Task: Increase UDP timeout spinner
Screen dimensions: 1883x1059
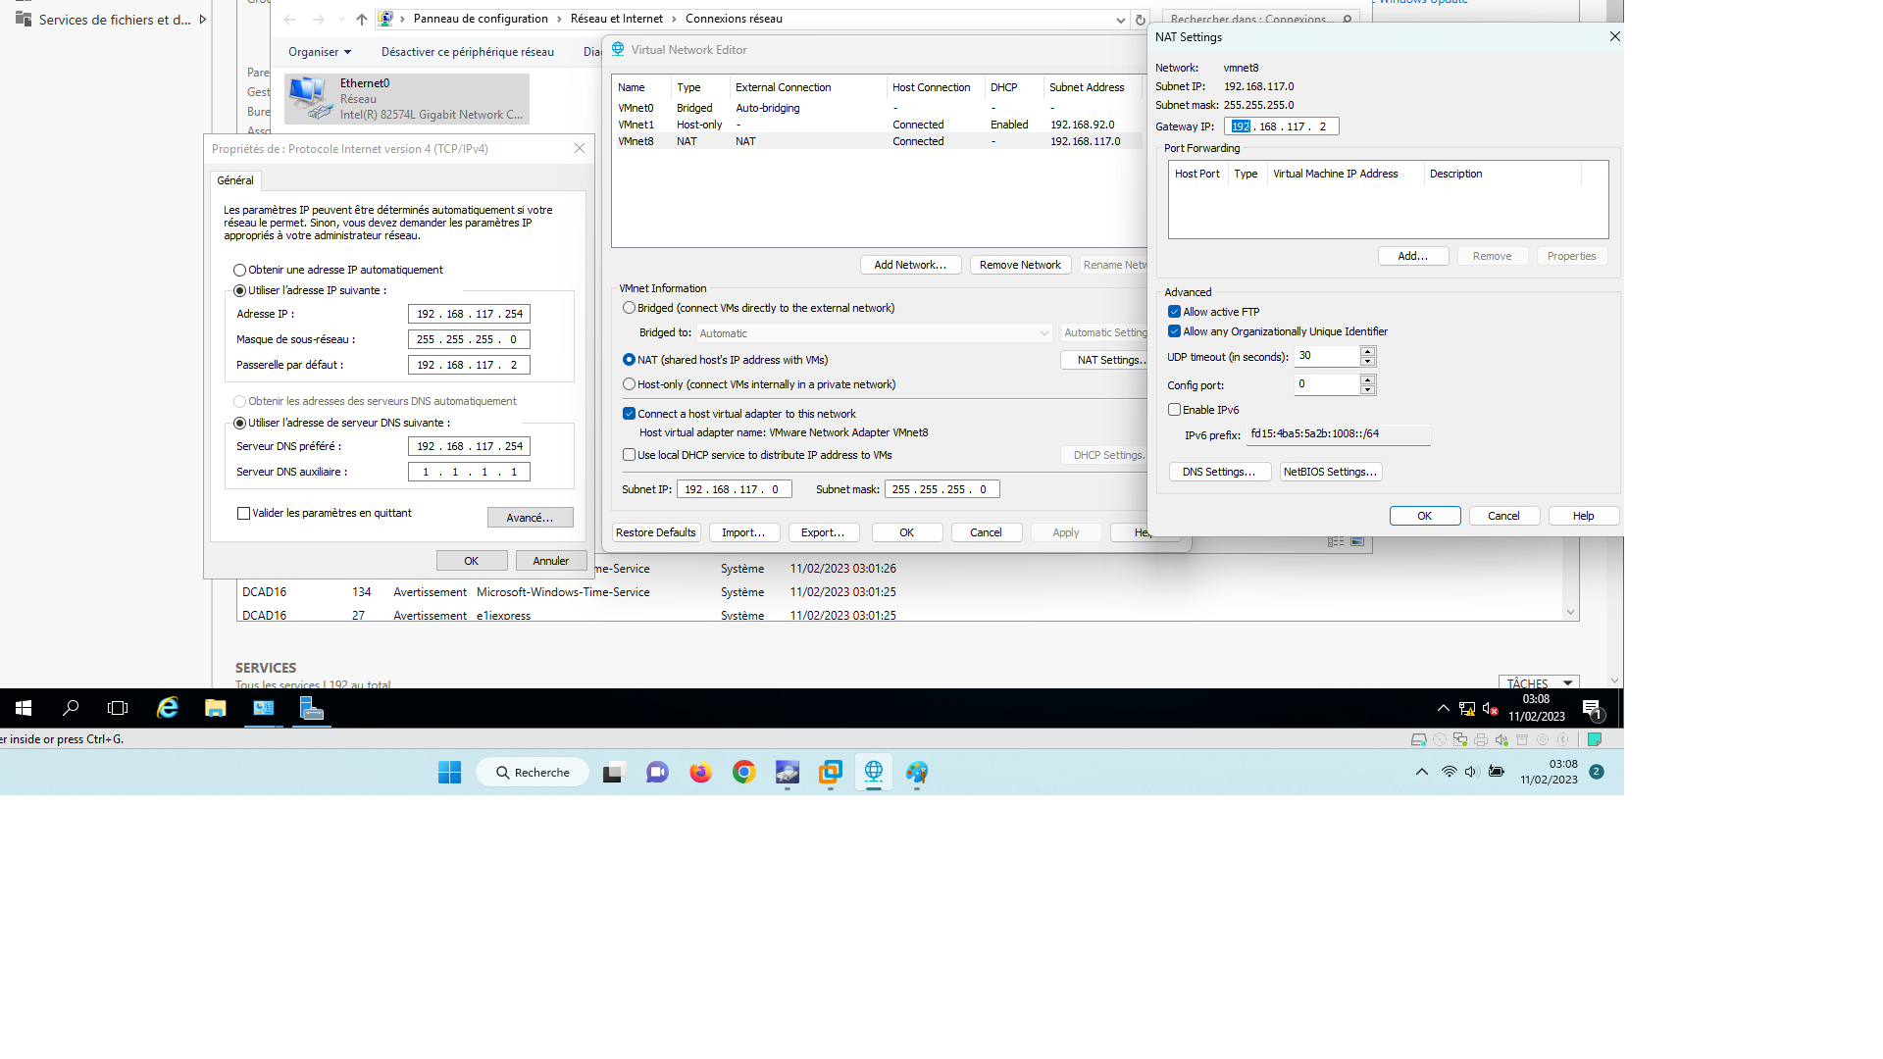Action: 1367,351
